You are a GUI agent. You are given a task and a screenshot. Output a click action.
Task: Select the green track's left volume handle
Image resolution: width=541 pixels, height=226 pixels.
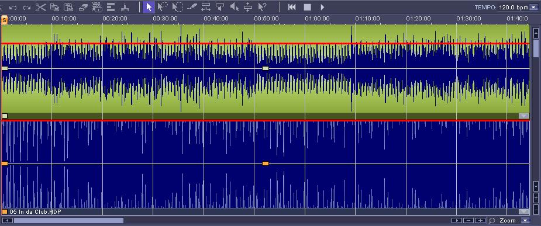coord(5,68)
